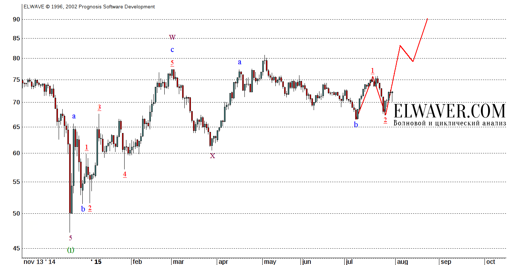This screenshot has width=510, height=265.
Task: Select the 45 price axis label
Action: [x=16, y=248]
